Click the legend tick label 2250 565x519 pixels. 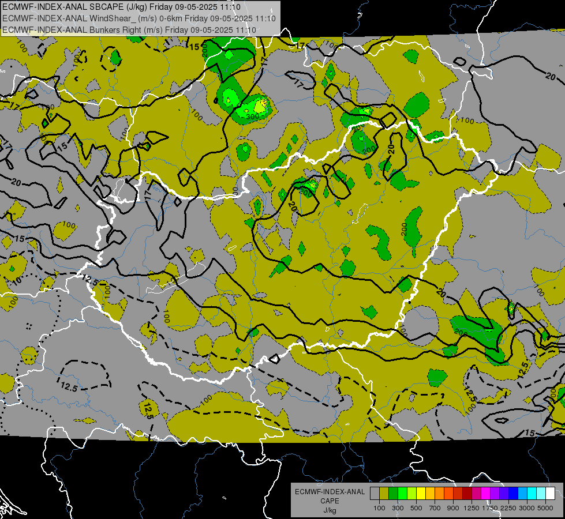click(508, 508)
